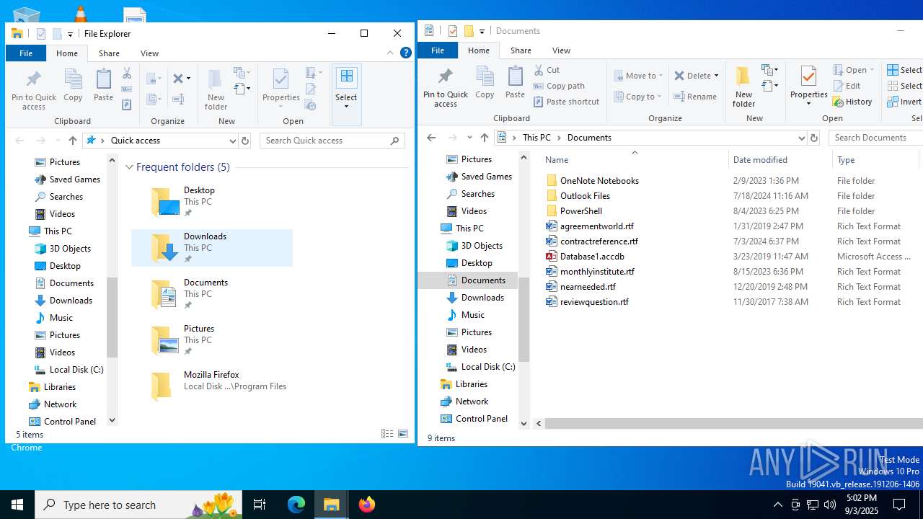The height and width of the screenshot is (519, 923).
Task: Click Cut in Documents window ribbon
Action: (547, 70)
